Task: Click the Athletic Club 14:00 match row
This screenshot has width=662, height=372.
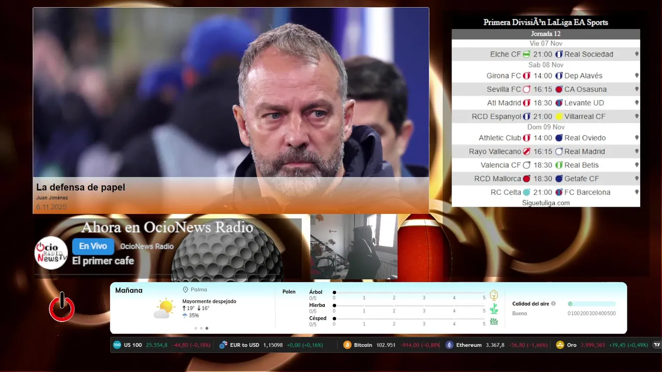Action: pyautogui.click(x=546, y=138)
